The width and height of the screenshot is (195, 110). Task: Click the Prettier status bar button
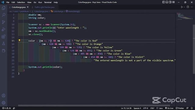[x=180, y=108]
